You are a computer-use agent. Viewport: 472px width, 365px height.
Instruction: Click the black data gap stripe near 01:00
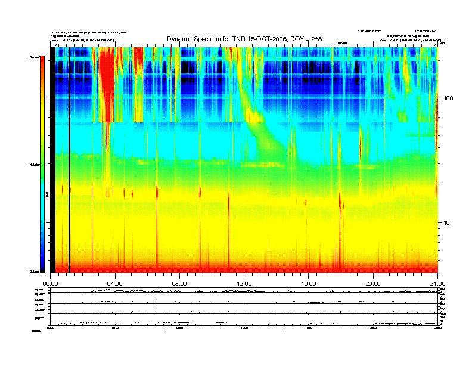(x=69, y=160)
